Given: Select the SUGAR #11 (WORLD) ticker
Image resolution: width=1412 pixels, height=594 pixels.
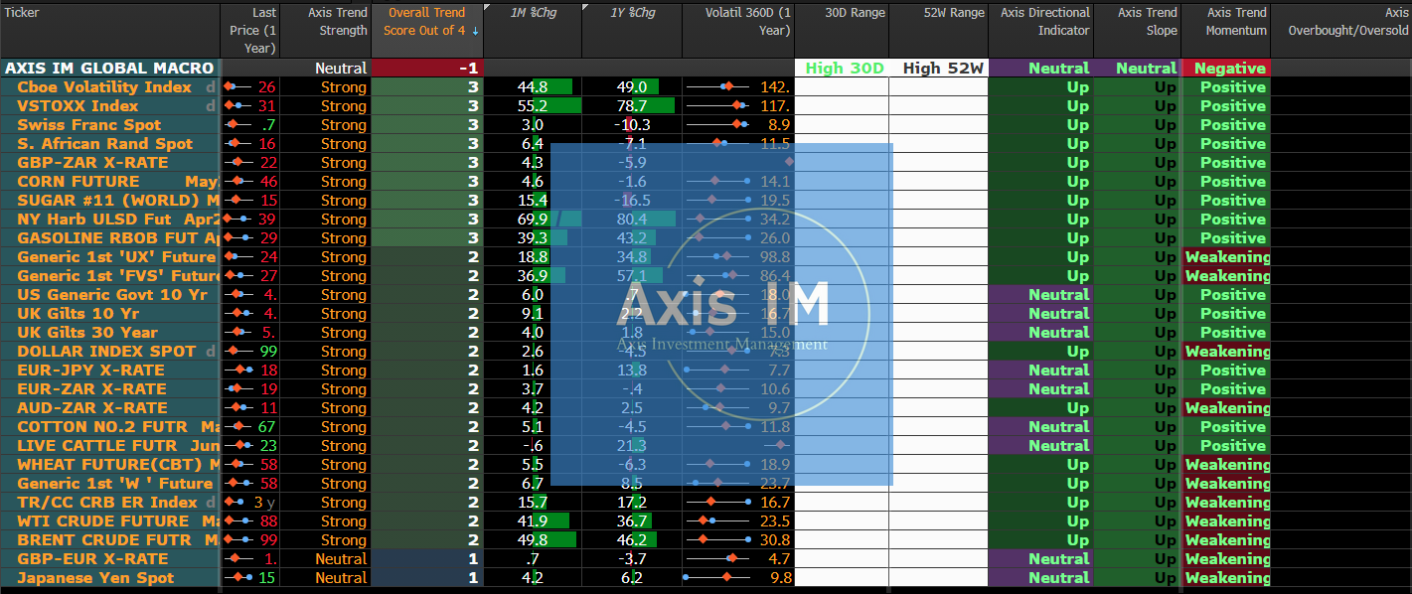Looking at the screenshot, I should tap(109, 201).
